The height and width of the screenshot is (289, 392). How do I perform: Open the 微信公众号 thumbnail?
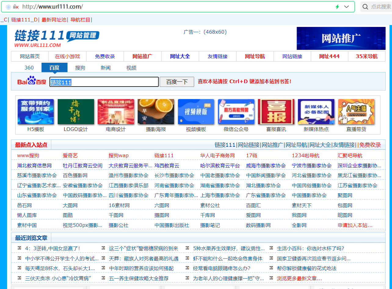point(236,112)
